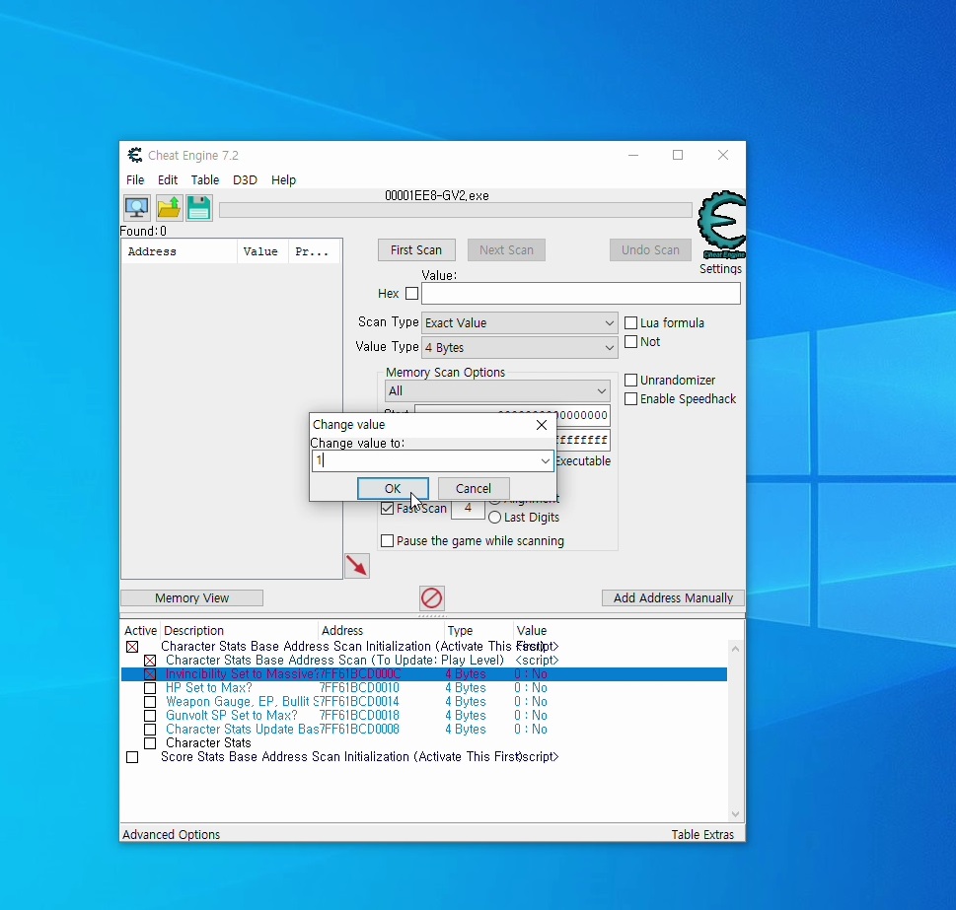Uncheck Invincibility Set to Massive entry
The width and height of the screenshot is (956, 910).
tap(150, 675)
